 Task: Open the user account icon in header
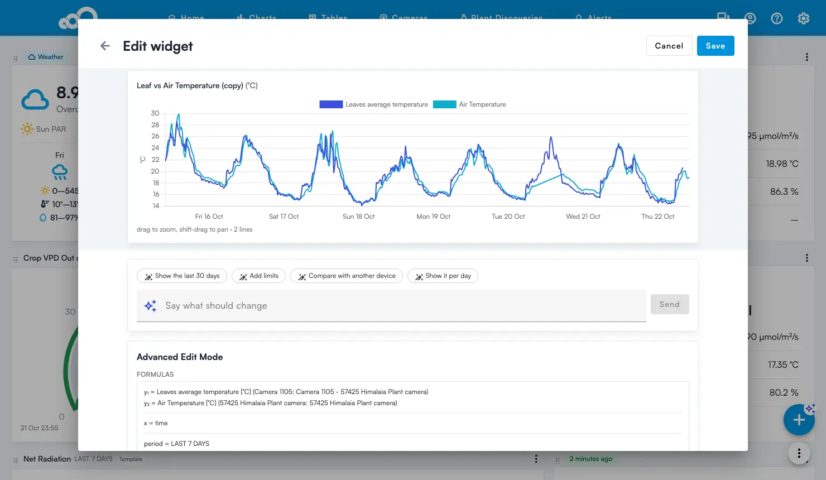[750, 18]
